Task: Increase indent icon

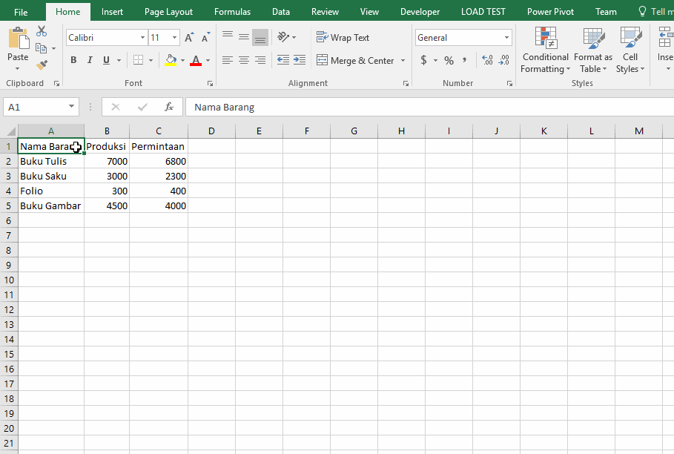Action: click(x=300, y=60)
